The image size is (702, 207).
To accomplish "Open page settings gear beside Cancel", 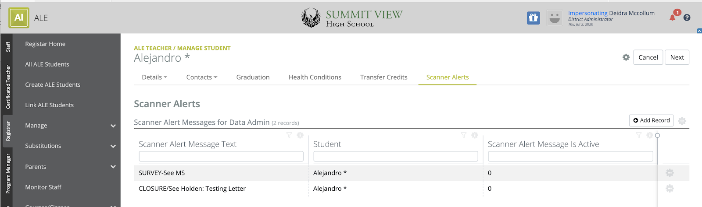I will point(626,57).
